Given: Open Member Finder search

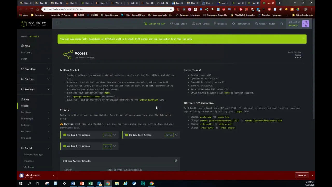Looking at the screenshot, I should (265, 24).
